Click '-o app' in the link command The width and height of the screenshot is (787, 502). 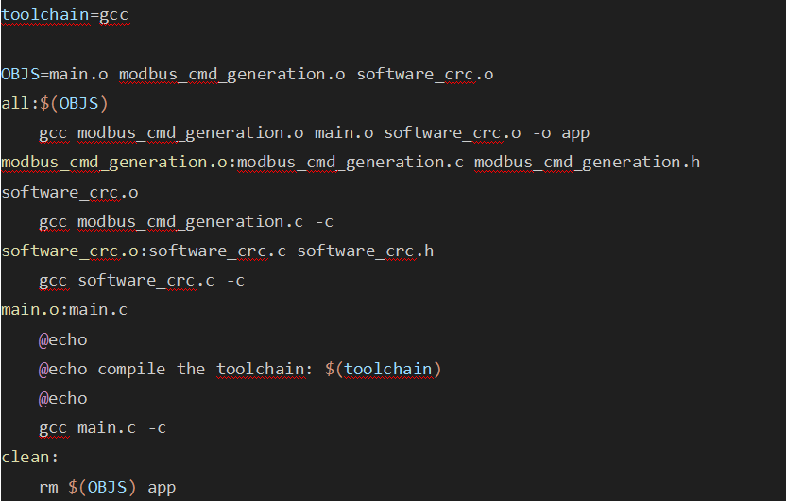point(560,132)
